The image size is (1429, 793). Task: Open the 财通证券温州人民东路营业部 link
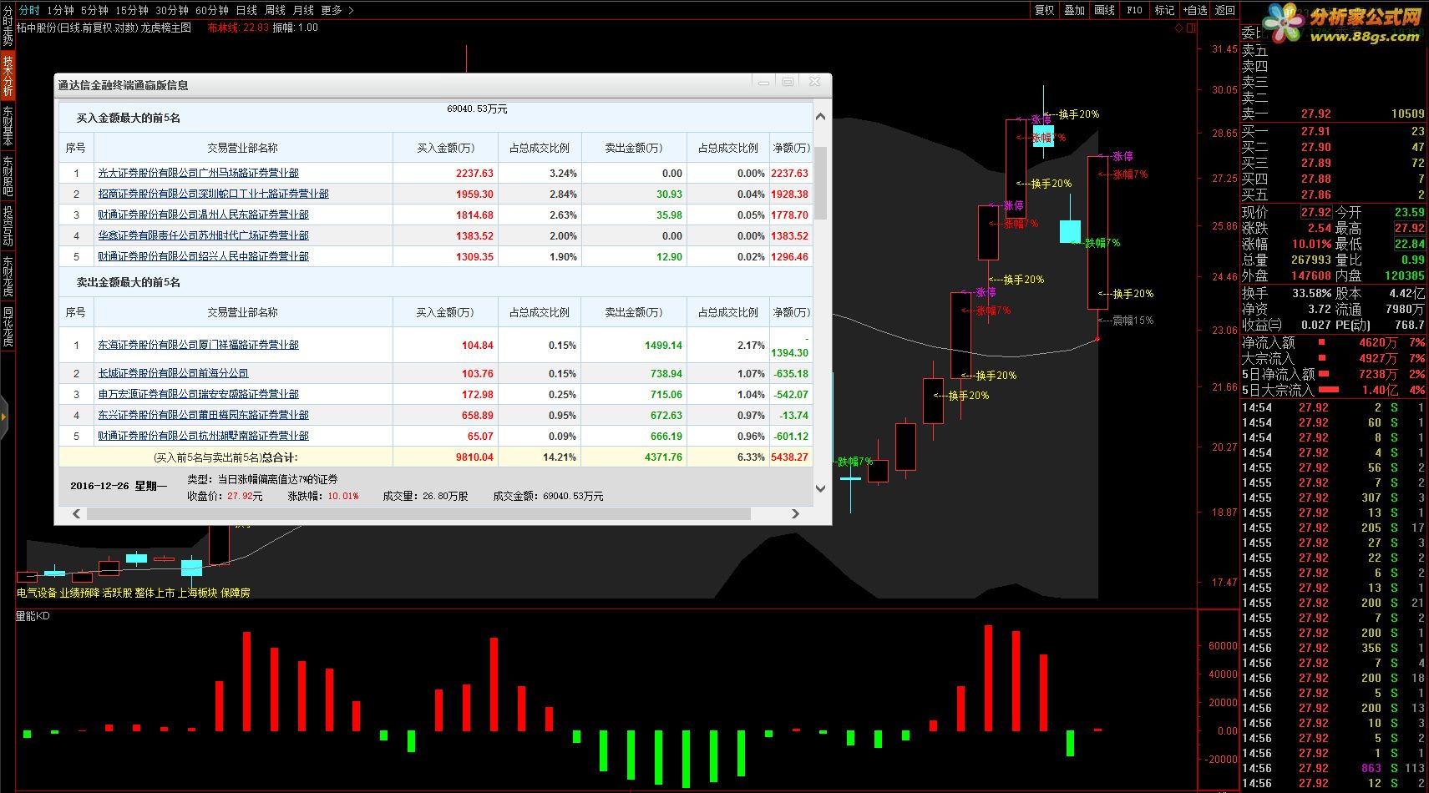click(203, 215)
